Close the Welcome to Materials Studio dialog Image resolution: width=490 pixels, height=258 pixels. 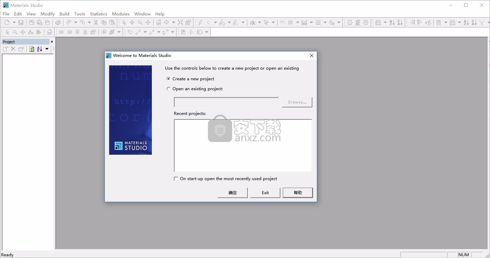(x=312, y=56)
